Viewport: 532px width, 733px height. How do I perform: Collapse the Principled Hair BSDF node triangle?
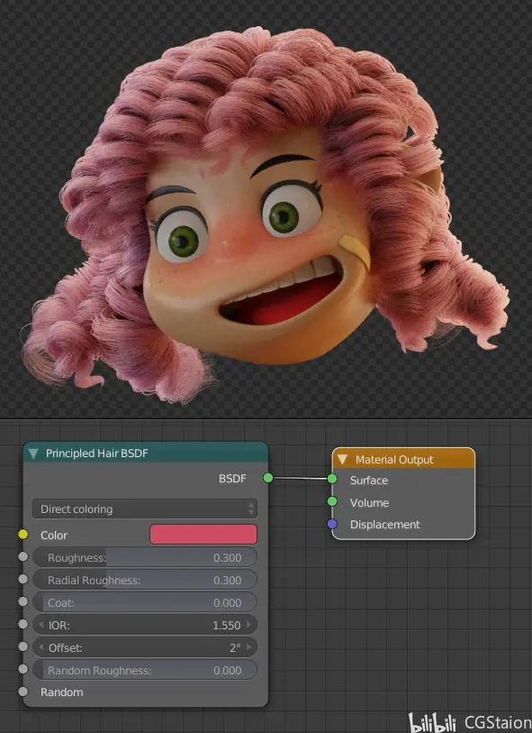pos(33,454)
